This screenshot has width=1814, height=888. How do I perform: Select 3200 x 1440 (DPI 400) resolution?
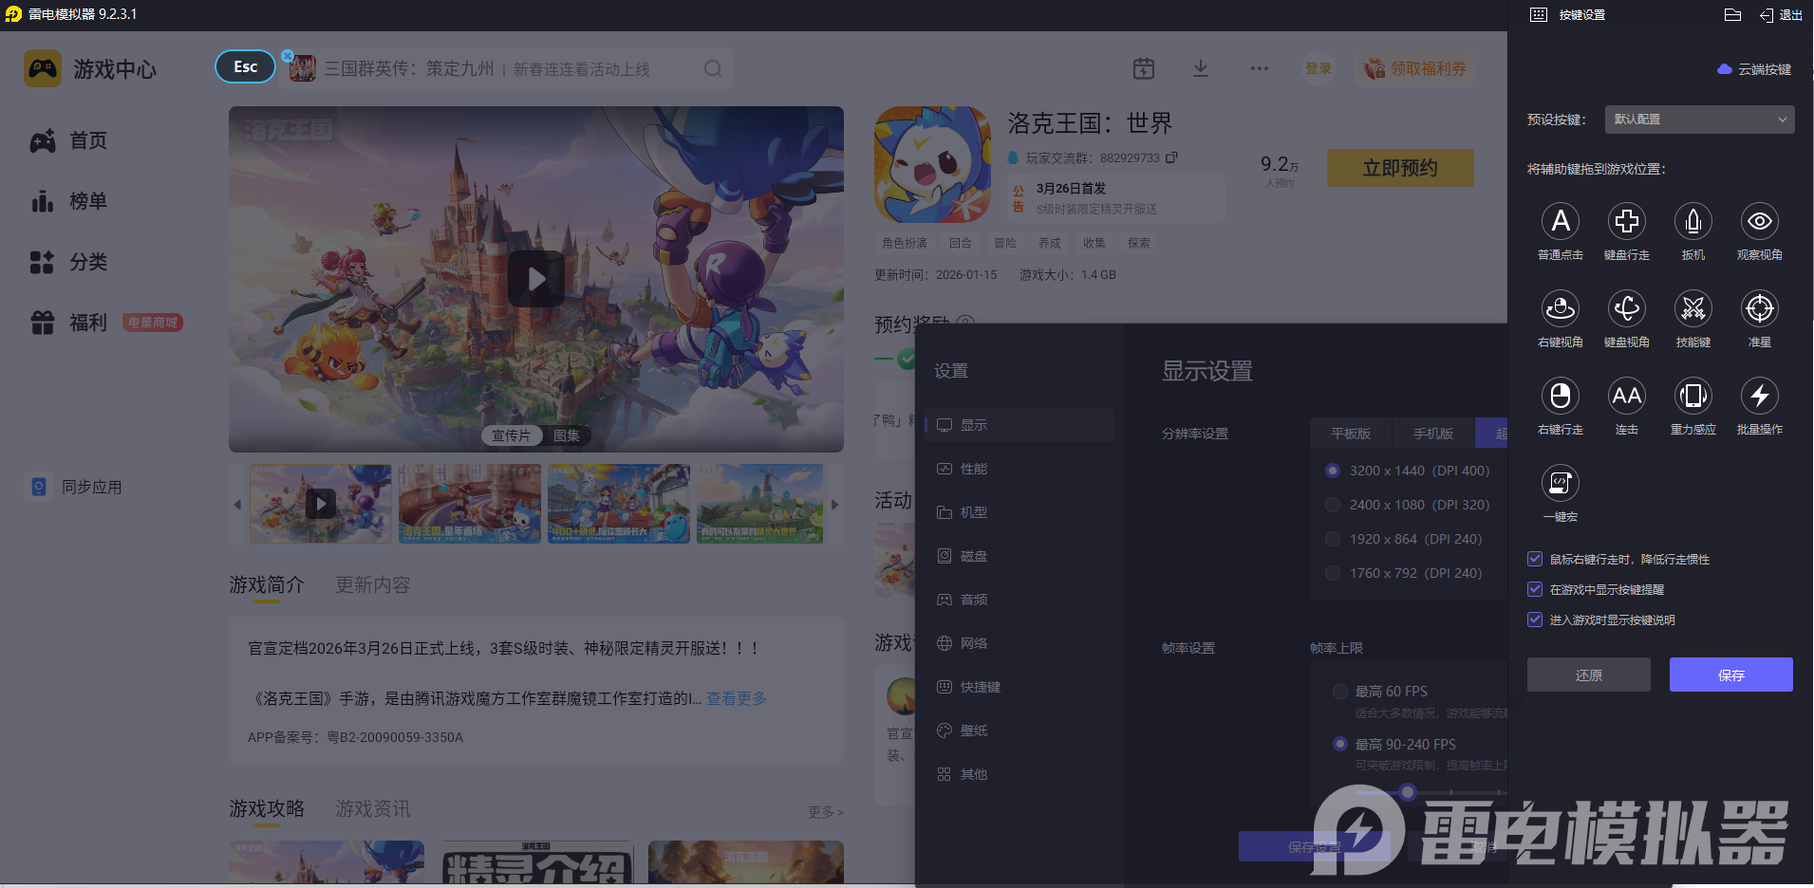pyautogui.click(x=1333, y=471)
